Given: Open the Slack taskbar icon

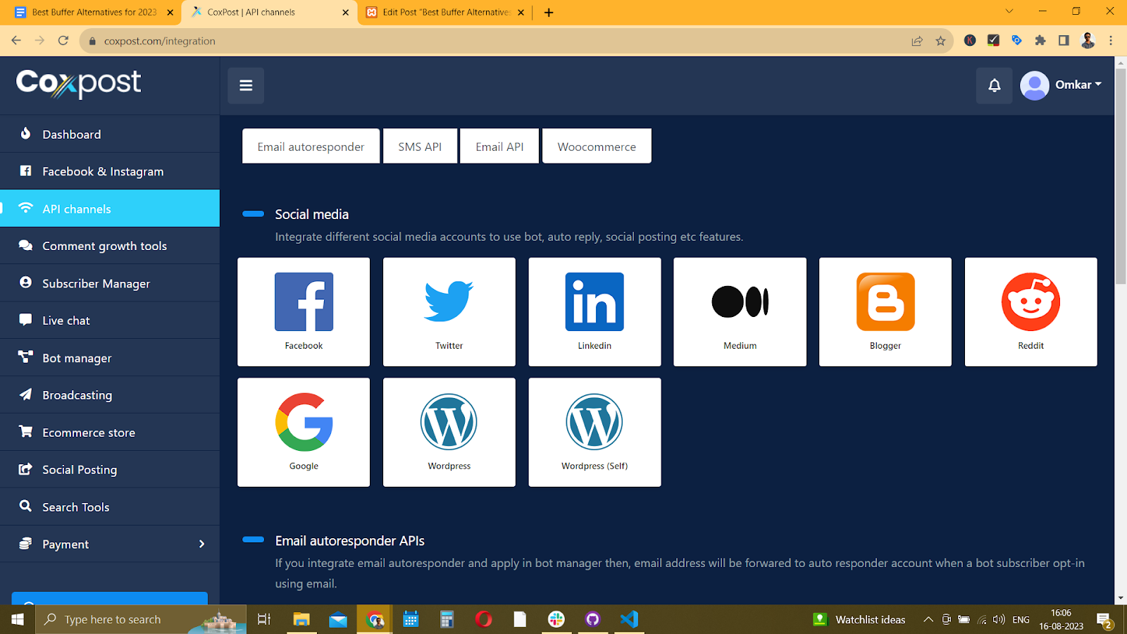Looking at the screenshot, I should 556,619.
